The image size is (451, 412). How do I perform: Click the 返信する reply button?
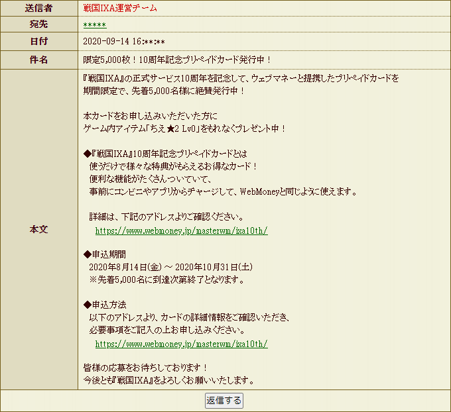pyautogui.click(x=224, y=401)
